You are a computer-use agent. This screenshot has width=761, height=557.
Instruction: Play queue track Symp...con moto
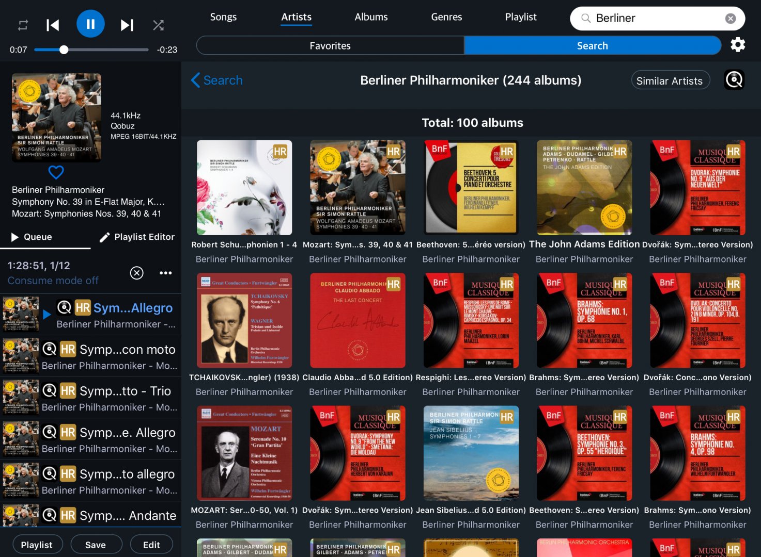(x=90, y=356)
